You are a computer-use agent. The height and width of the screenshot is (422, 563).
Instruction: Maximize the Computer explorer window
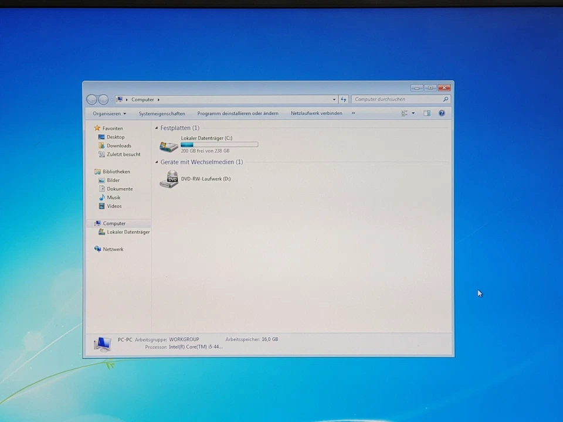430,87
